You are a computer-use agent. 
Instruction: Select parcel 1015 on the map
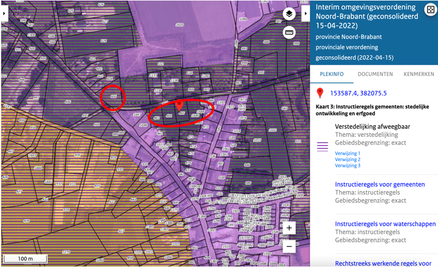(257, 140)
